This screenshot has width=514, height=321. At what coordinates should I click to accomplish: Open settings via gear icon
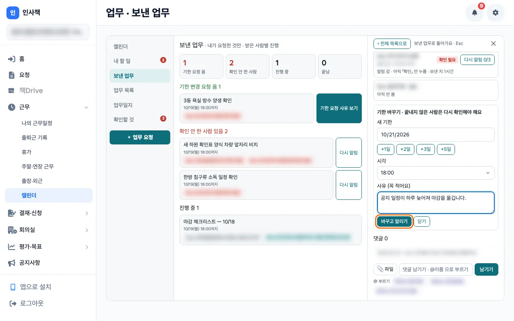coord(496,13)
